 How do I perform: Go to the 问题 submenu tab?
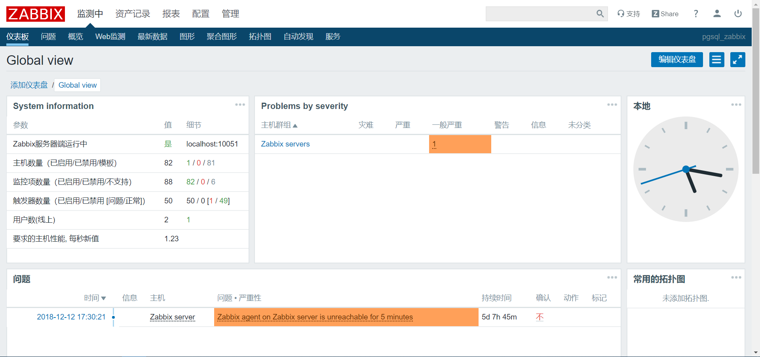tap(48, 37)
